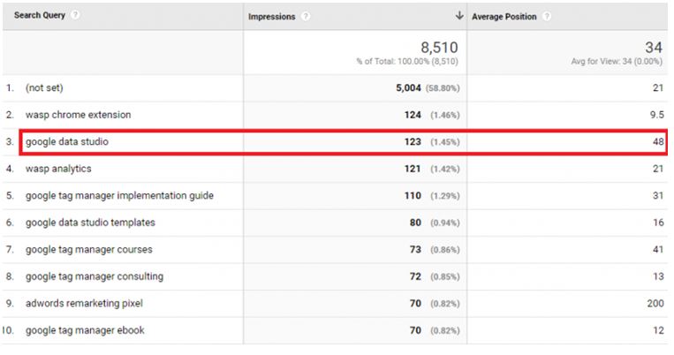674x355 pixels.
Task: Open "google data studio templates" query
Action: click(x=90, y=223)
